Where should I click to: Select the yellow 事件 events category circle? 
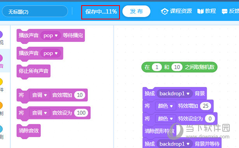1,82
